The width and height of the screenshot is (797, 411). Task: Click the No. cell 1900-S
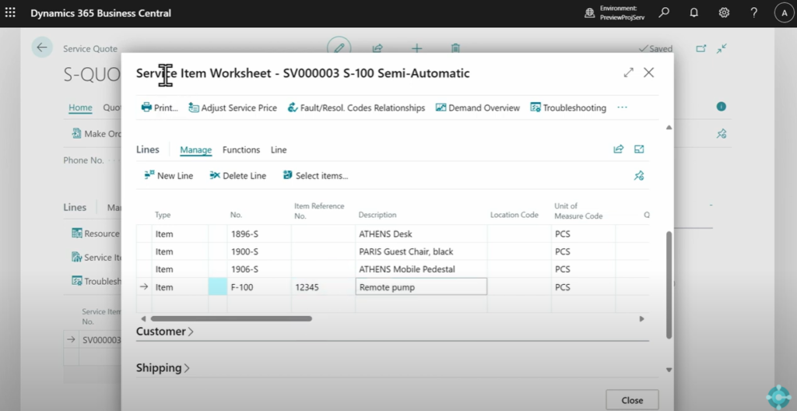pos(259,251)
